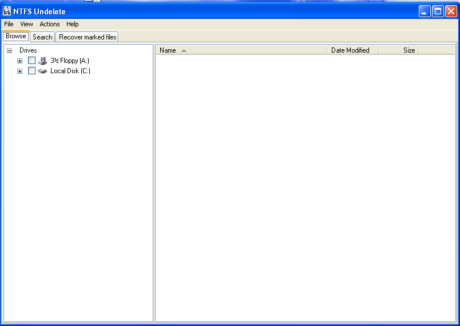Tick the Local Disk (C:) checkbox
The image size is (460, 326).
[x=31, y=71]
